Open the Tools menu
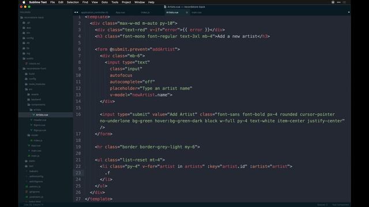The image size is (369, 207). coord(115,2)
